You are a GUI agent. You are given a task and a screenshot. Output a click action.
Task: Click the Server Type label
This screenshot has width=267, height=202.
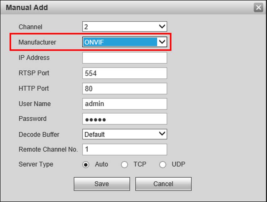[x=36, y=164]
